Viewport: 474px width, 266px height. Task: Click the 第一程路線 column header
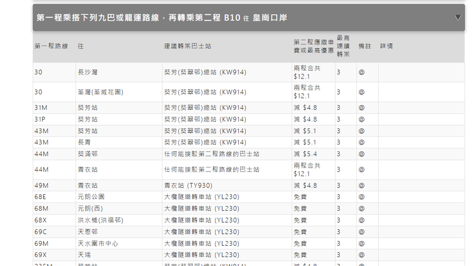(x=51, y=46)
